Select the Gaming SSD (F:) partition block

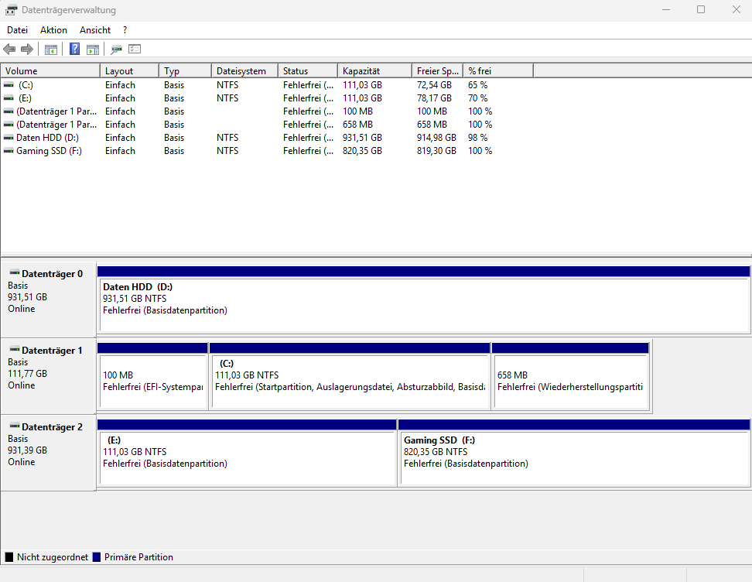pyautogui.click(x=574, y=453)
